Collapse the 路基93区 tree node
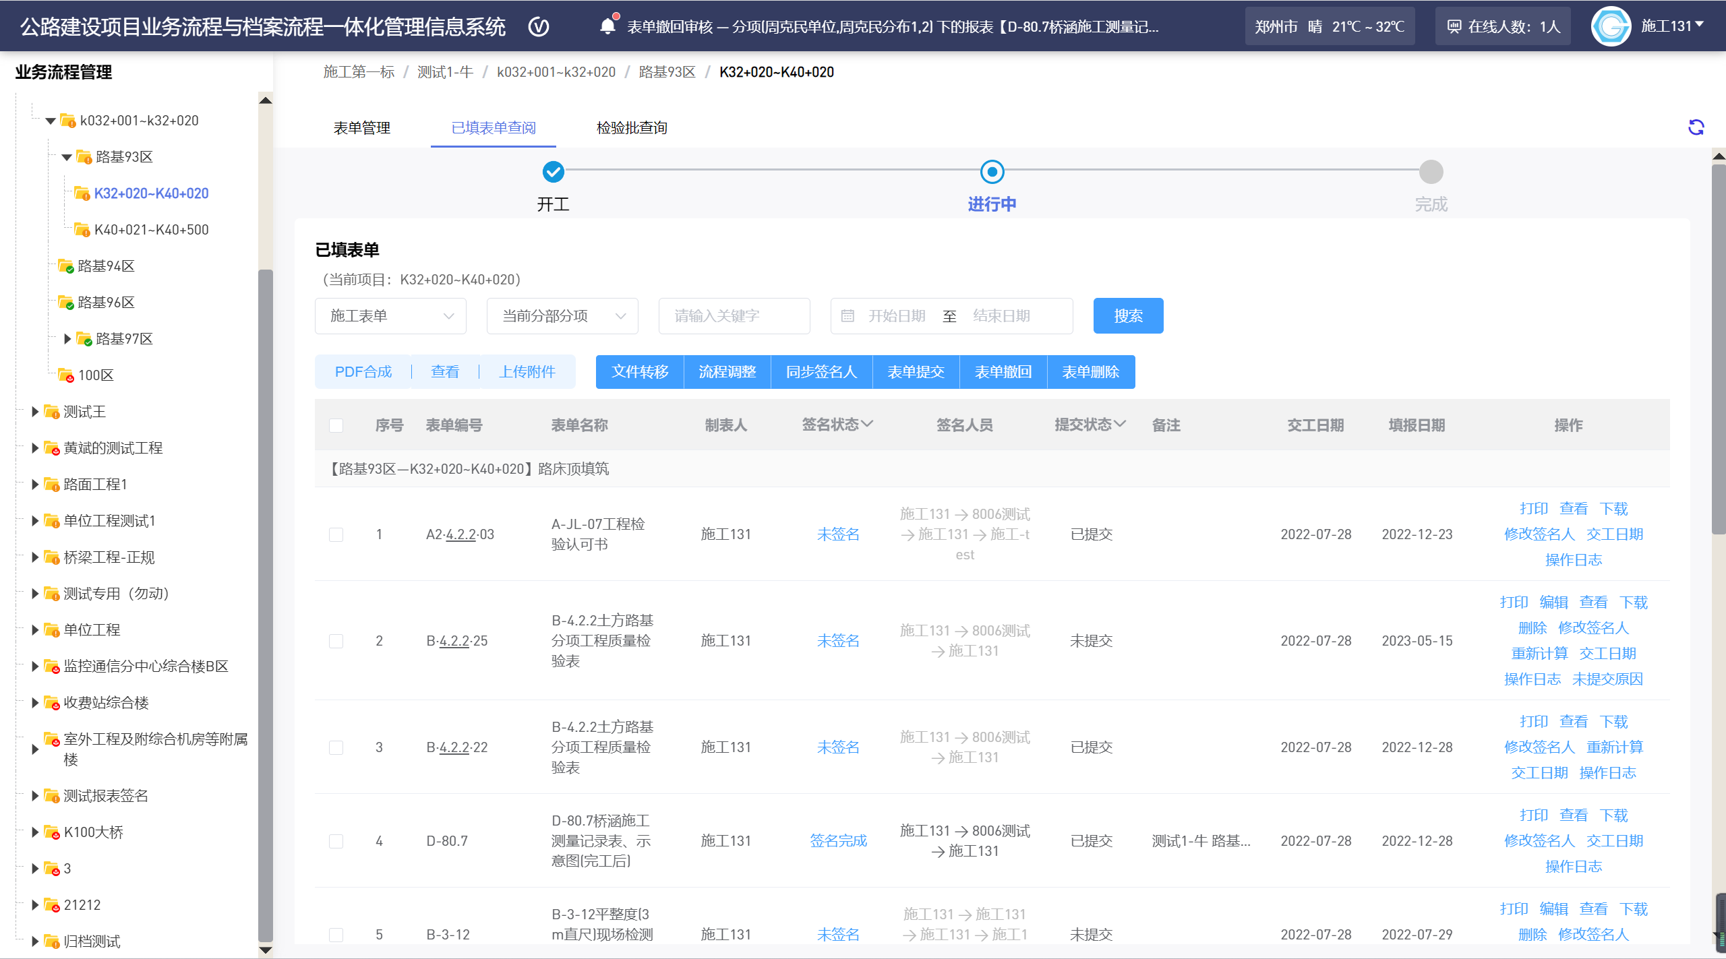Viewport: 1726px width, 959px height. [67, 158]
